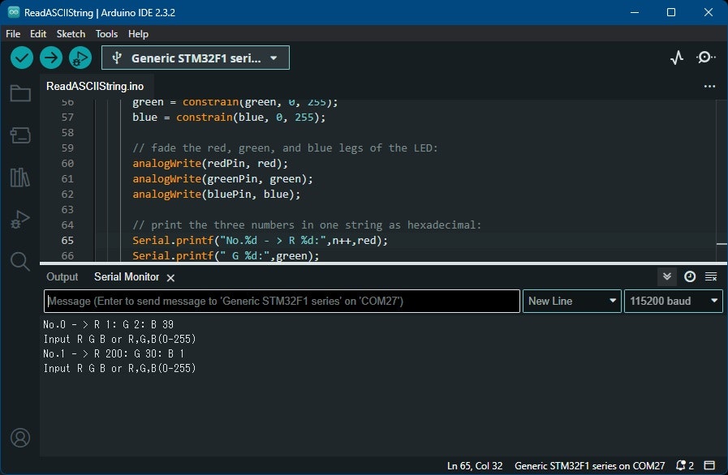Open the Search sidebar icon
The image size is (728, 475).
click(20, 262)
